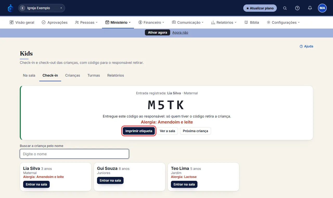Click Atualizar plano button

pos(260,8)
